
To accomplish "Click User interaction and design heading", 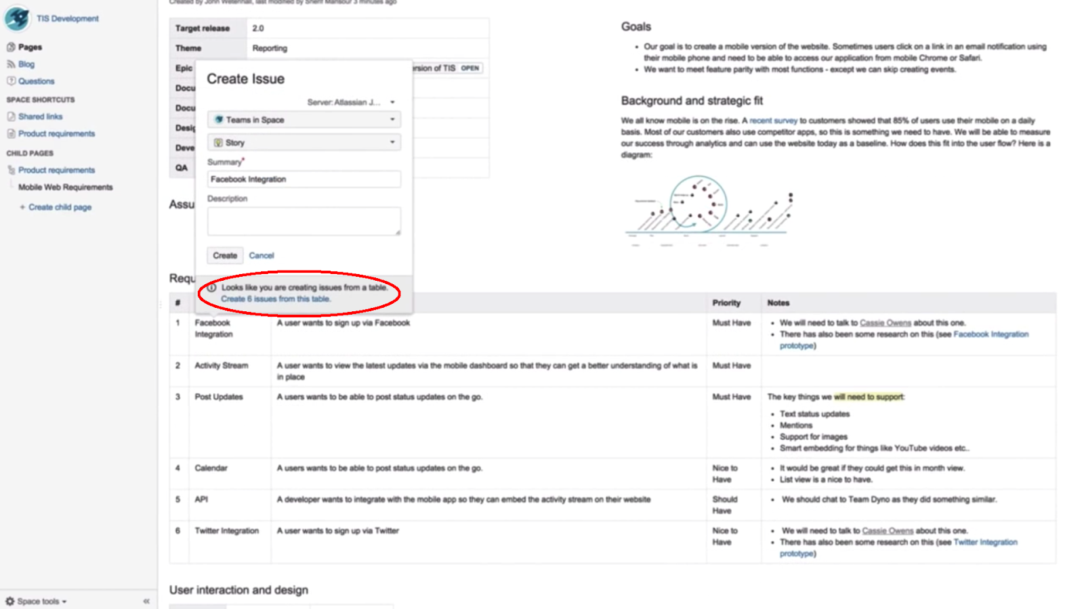I will [238, 590].
